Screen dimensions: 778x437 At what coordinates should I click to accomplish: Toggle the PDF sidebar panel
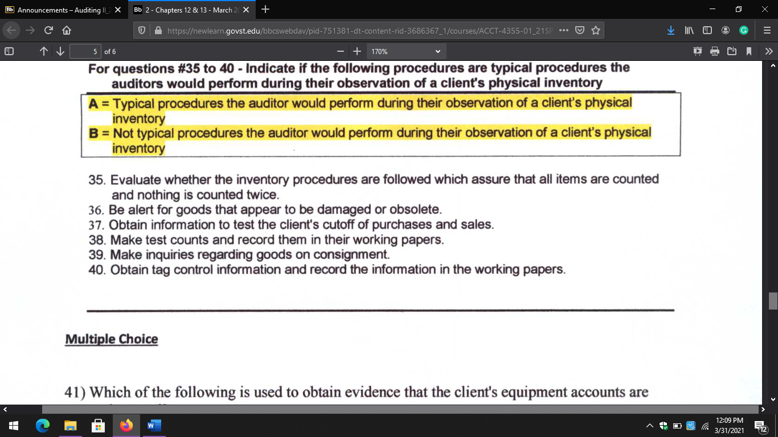coord(9,51)
